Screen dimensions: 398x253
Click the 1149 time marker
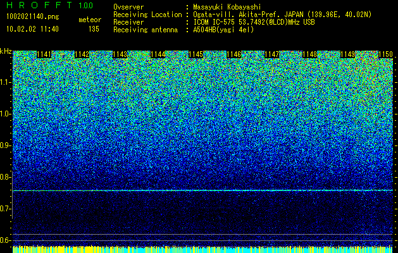tap(348, 54)
